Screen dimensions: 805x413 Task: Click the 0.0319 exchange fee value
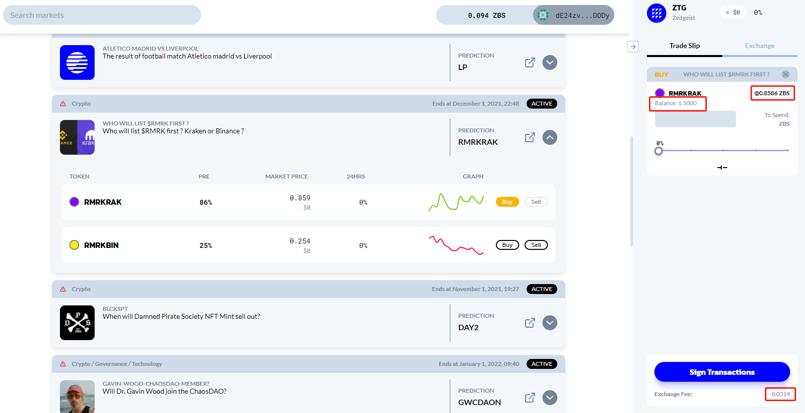point(781,394)
